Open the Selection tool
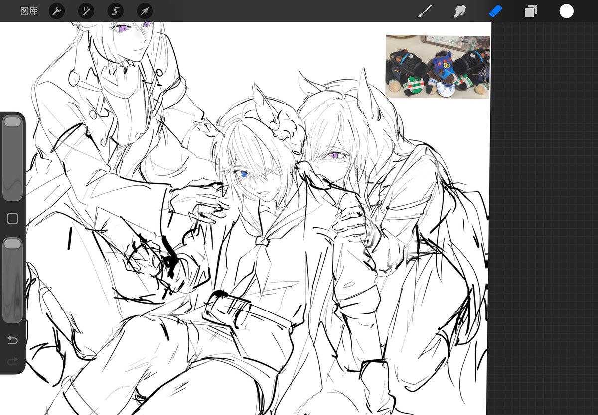Image resolution: width=598 pixels, height=415 pixels. pyautogui.click(x=116, y=11)
